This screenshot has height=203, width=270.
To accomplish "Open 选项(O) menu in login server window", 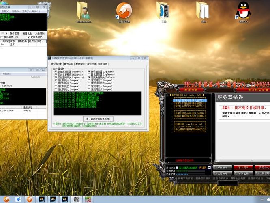I will click(15, 11).
